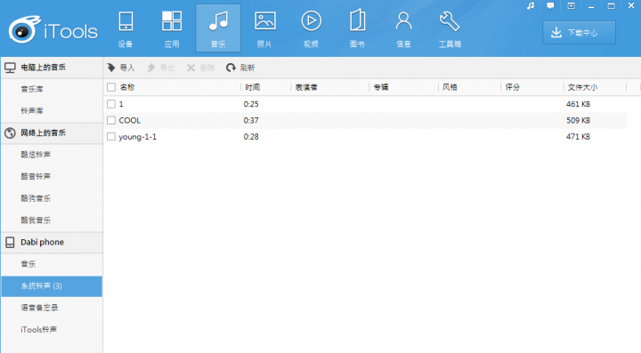Click the ringtone name 'COOL'
Viewport: 641px width, 353px height.
130,120
